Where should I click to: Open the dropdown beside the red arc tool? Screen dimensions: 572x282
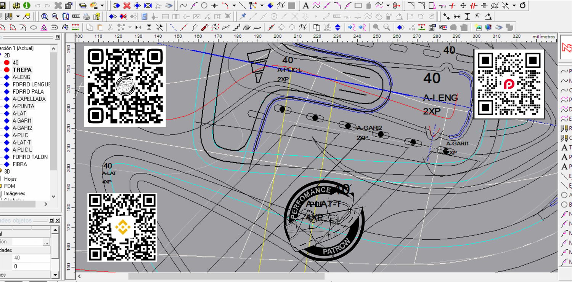pyautogui.click(x=234, y=6)
